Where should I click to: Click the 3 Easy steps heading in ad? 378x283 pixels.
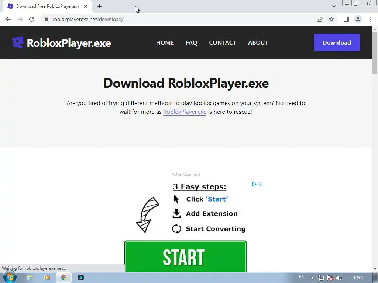click(x=200, y=187)
